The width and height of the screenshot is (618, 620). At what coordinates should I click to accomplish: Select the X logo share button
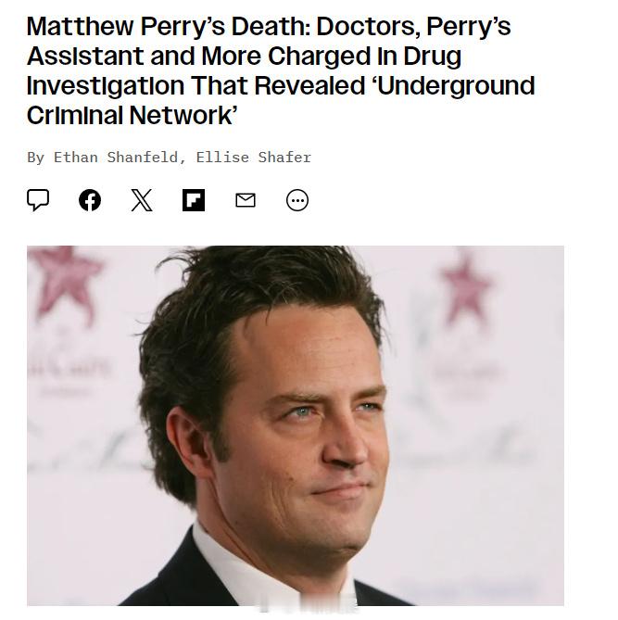[x=142, y=200]
